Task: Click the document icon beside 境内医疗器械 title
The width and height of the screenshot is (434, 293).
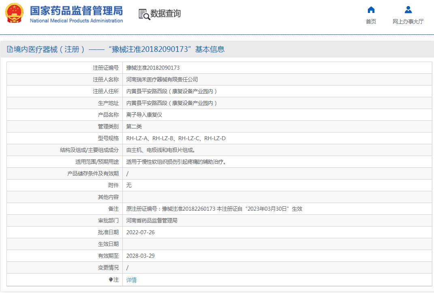Action: (10, 49)
